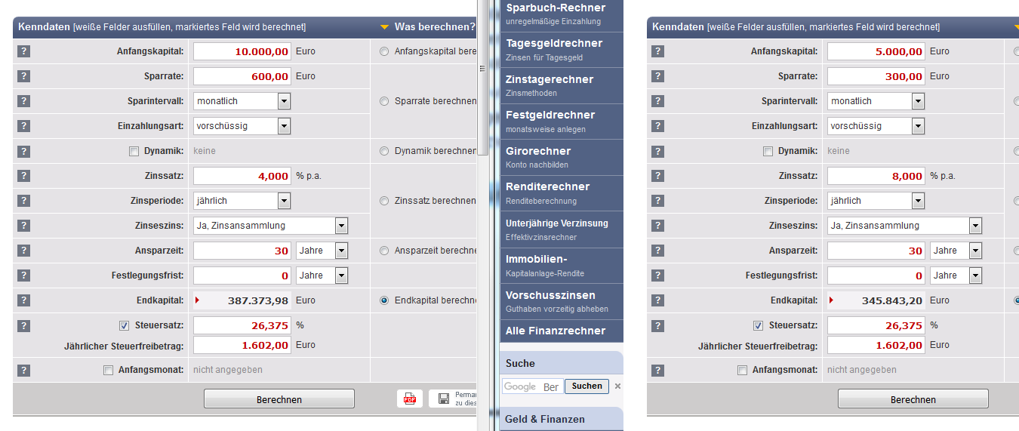Click the Suchen search button

(586, 386)
